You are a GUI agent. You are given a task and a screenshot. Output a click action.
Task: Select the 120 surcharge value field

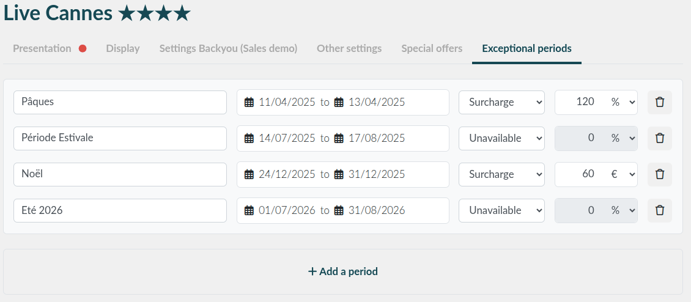(x=581, y=102)
